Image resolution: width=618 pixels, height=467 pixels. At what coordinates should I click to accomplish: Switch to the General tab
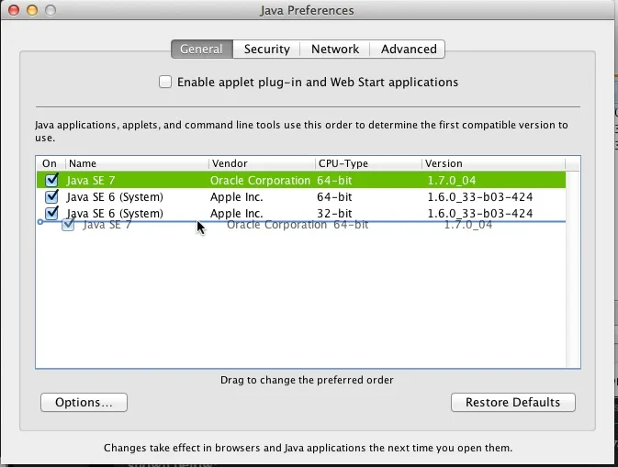tap(201, 49)
